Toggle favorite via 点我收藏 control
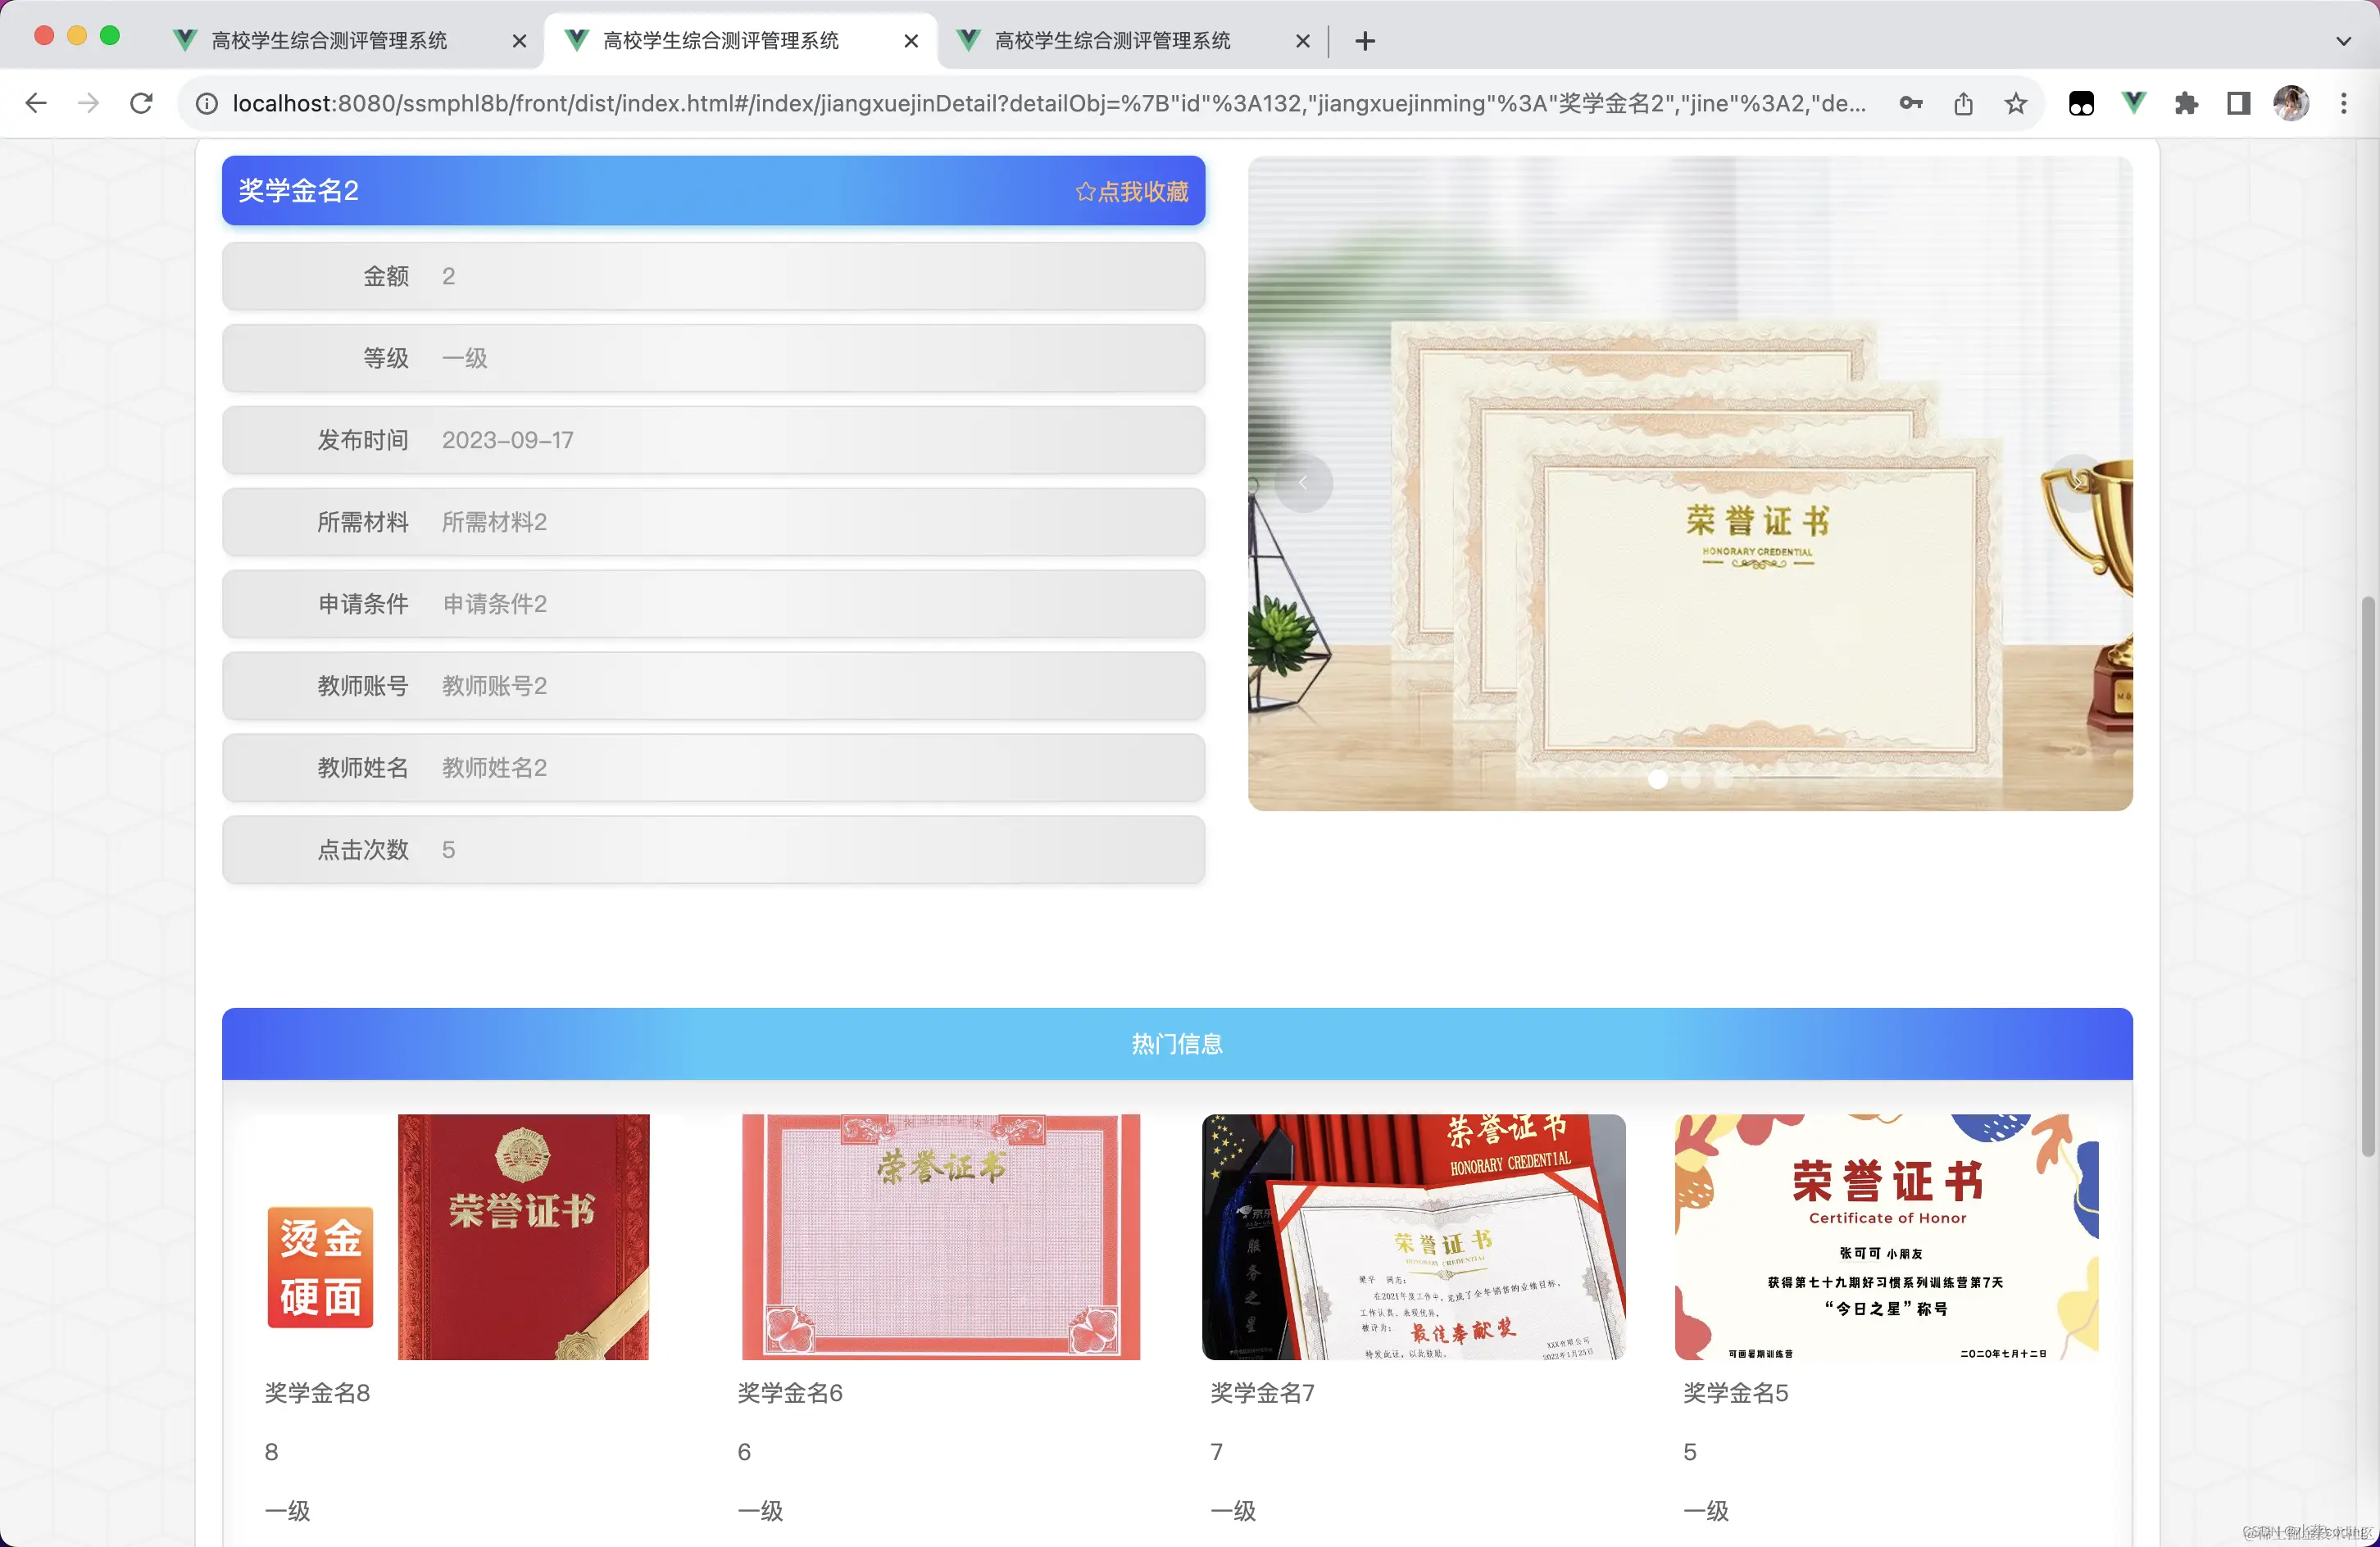This screenshot has width=2380, height=1547. click(x=1131, y=191)
